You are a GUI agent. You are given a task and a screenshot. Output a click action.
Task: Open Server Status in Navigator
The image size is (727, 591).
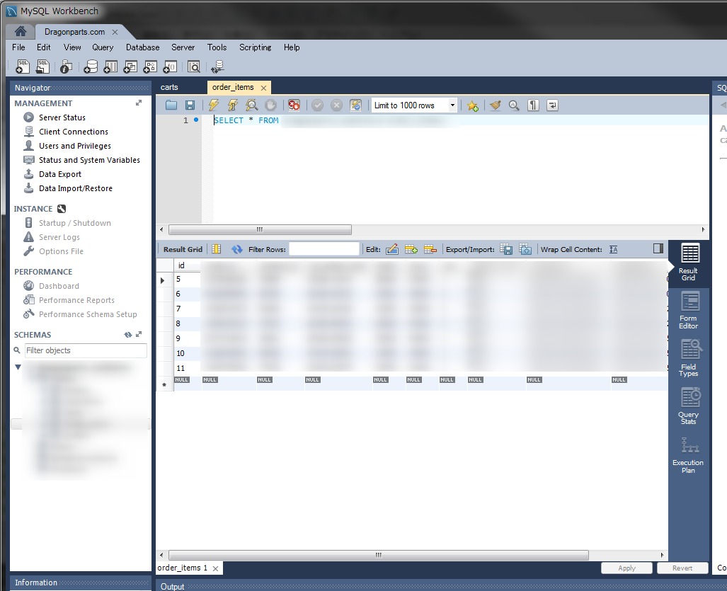62,117
